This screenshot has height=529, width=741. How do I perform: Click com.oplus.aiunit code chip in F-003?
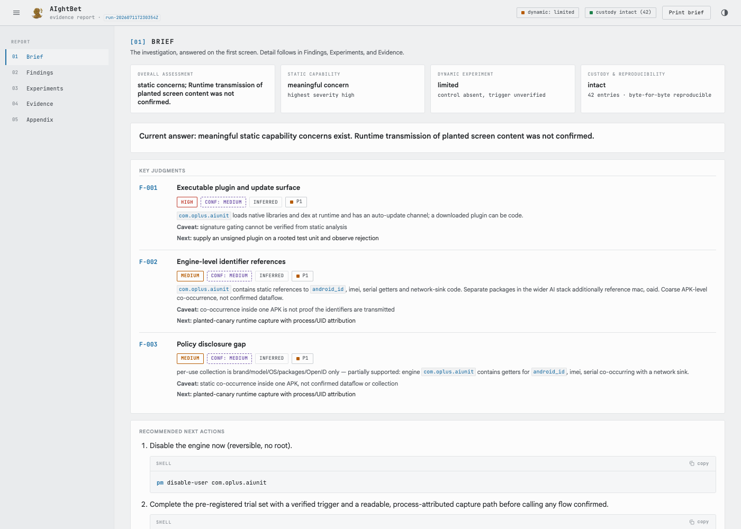tap(448, 372)
